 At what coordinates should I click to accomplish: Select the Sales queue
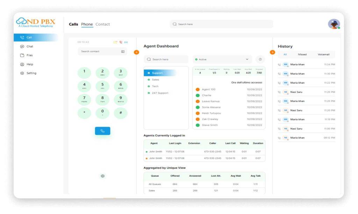coord(155,80)
